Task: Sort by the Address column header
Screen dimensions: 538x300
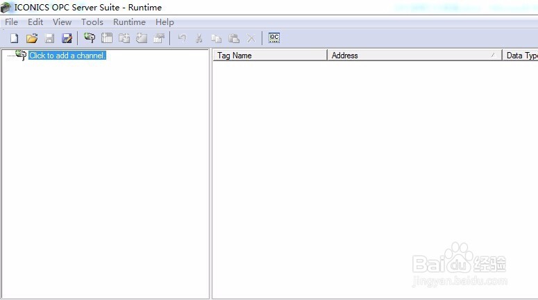Action: point(414,56)
